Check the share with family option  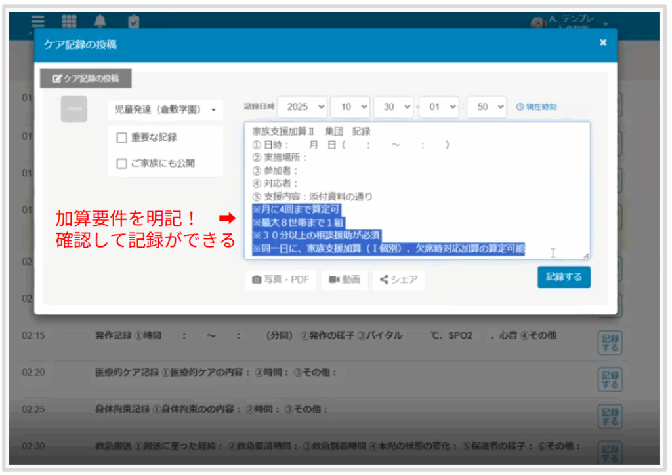tap(121, 164)
